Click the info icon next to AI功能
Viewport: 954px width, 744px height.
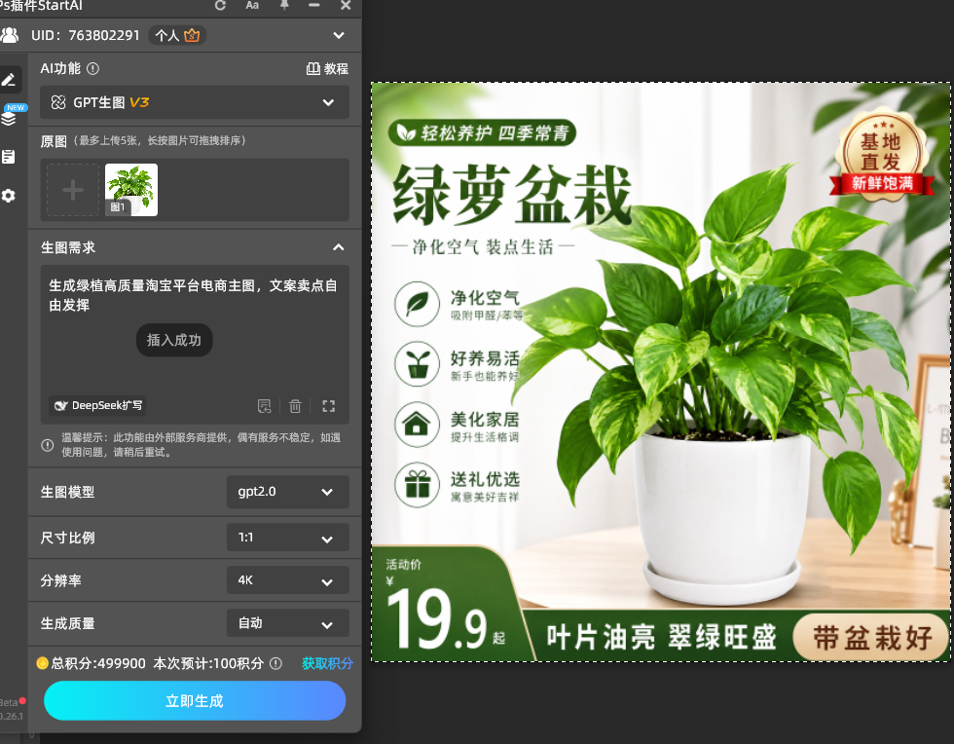92,69
